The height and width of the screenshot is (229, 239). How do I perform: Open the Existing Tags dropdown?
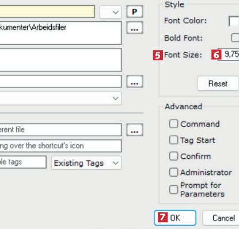pos(86,163)
